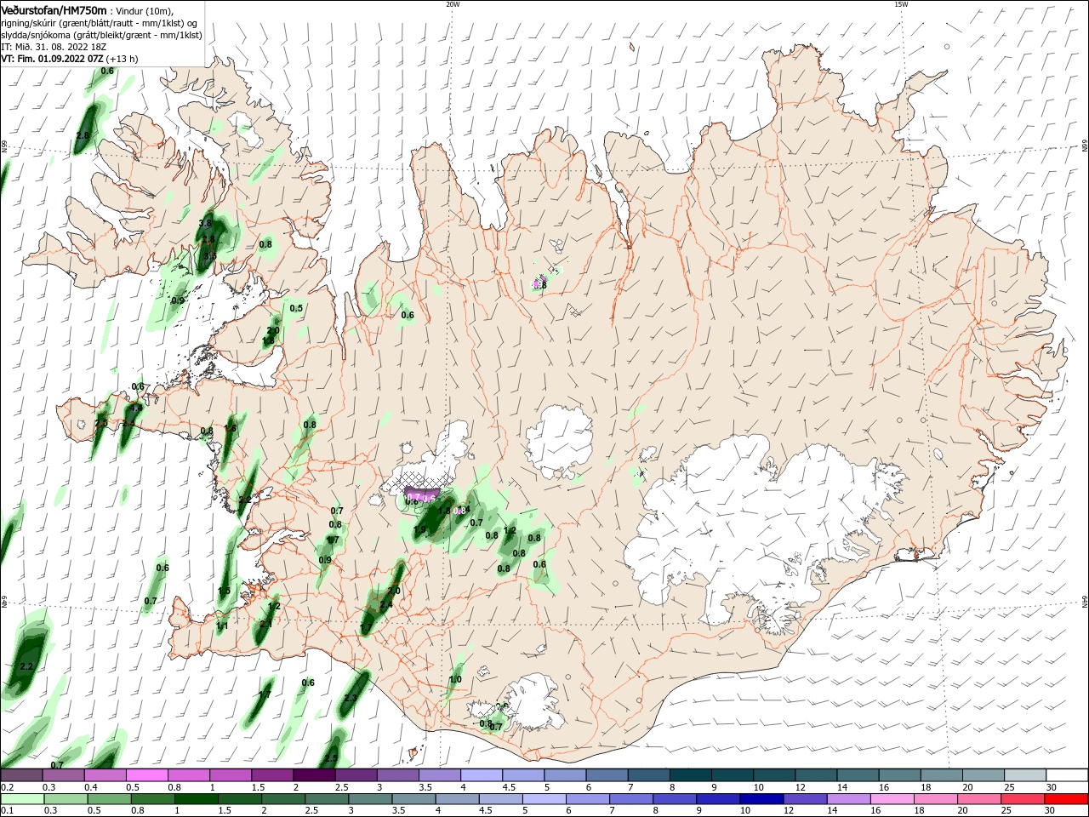Pick the dusky mauve 0.2 swatch on the snow scale
This screenshot has height=817, width=1089.
(x=21, y=775)
